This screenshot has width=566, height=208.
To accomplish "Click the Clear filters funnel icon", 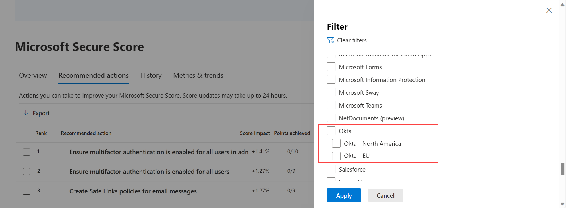I will (x=330, y=40).
